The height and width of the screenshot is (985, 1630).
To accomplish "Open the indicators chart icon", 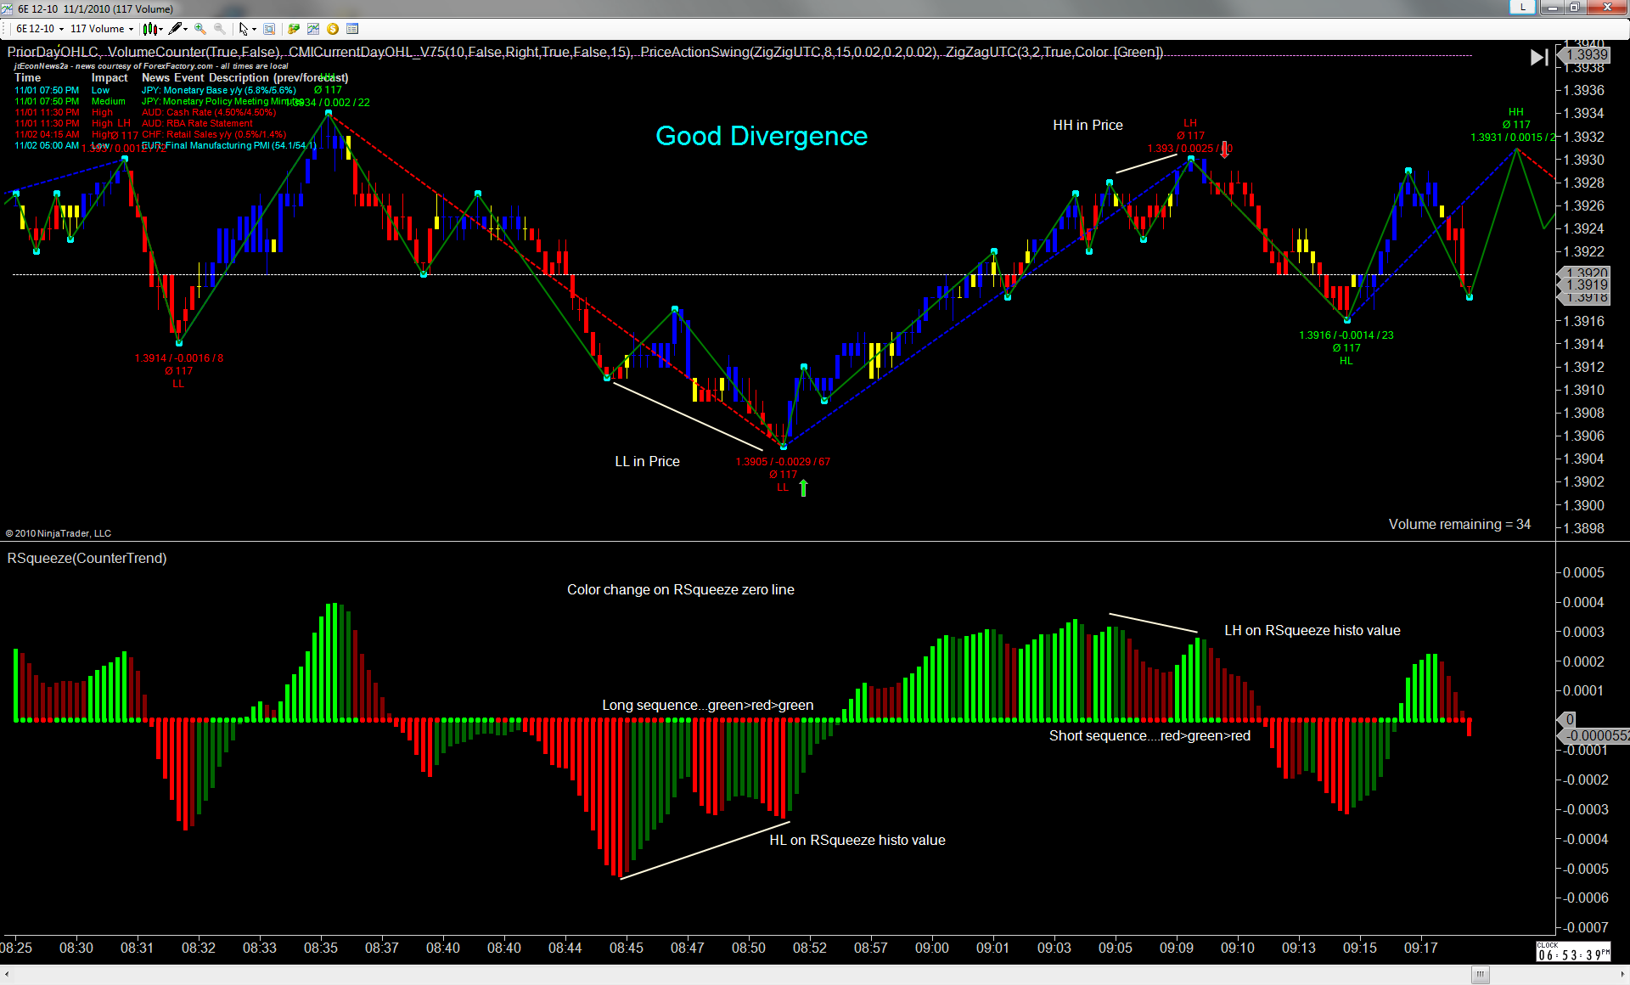I will 313,29.
